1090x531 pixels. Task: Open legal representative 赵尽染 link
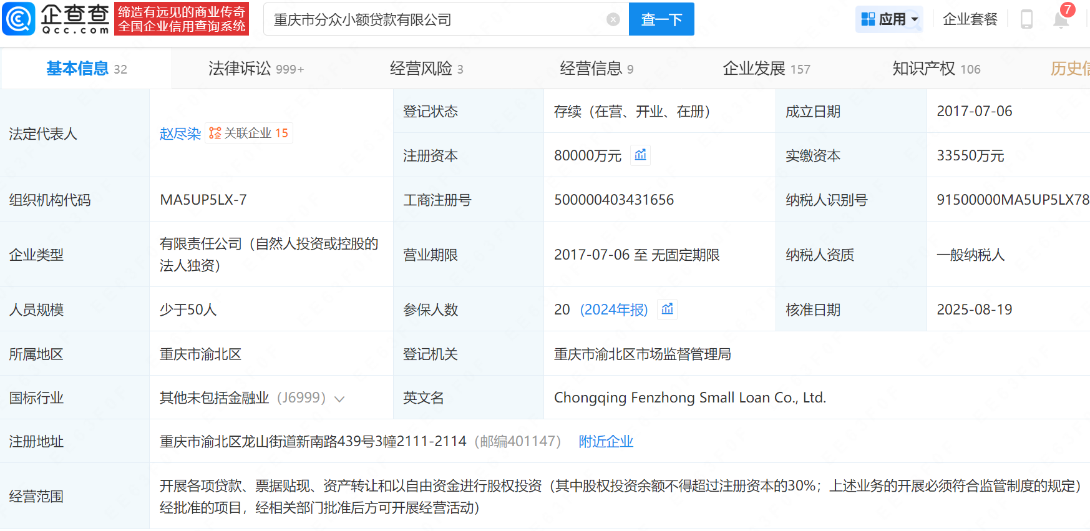point(180,134)
